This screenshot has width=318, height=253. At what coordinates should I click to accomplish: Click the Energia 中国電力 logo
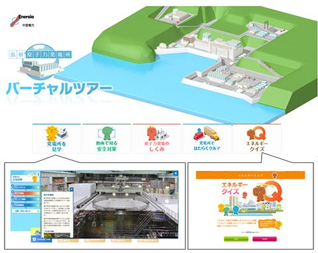click(22, 21)
